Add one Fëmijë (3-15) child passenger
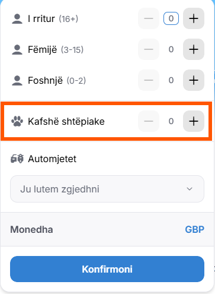 194,49
